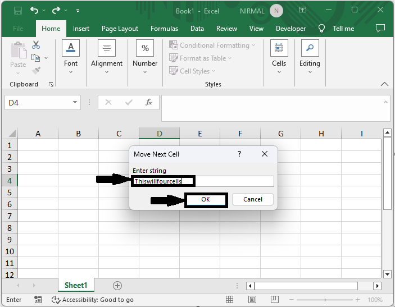Click vertical scrollbar up arrow

pyautogui.click(x=387, y=132)
